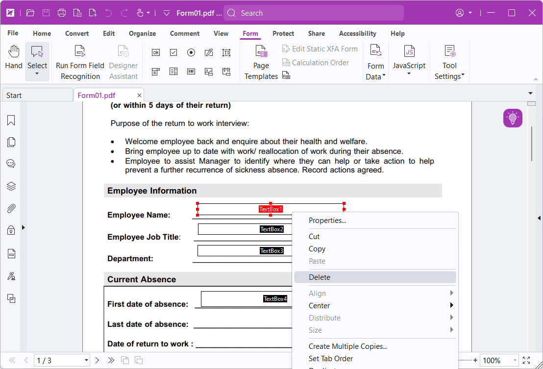This screenshot has width=543, height=369.
Task: Insert a Digital Signature field
Action: [x=208, y=52]
